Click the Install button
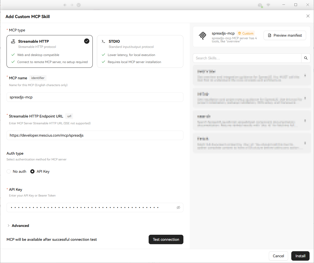This screenshot has height=263, width=314. (x=300, y=256)
